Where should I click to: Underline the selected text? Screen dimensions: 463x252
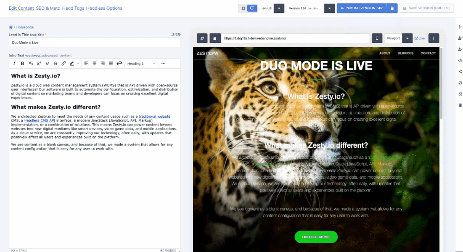[47, 63]
